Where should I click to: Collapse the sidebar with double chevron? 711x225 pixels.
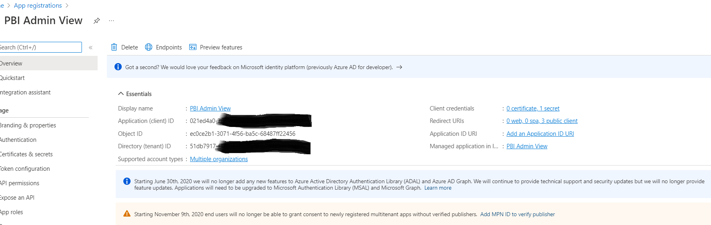pos(91,47)
